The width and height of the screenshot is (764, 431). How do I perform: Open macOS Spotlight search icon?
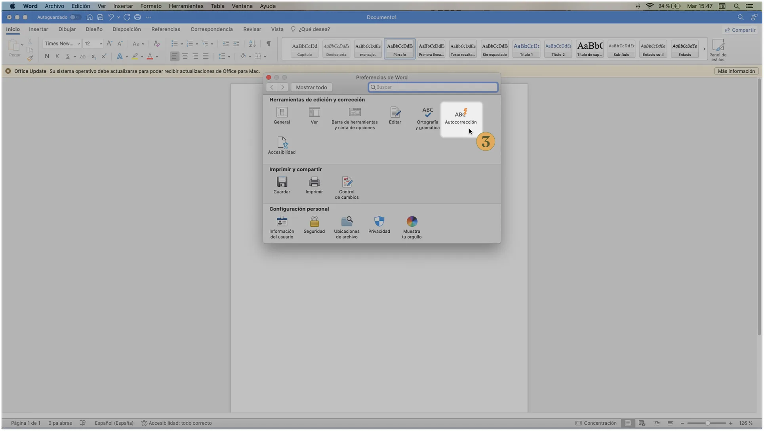click(737, 6)
